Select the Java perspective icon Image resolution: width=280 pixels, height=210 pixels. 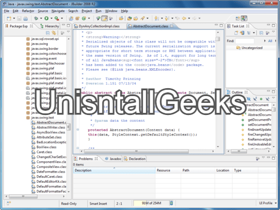[x=244, y=18]
